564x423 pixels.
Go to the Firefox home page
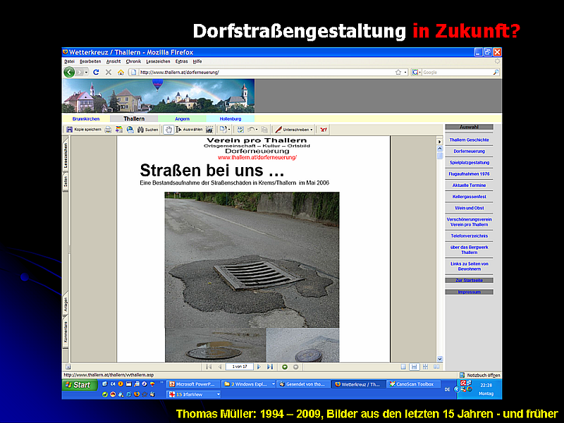click(x=121, y=73)
